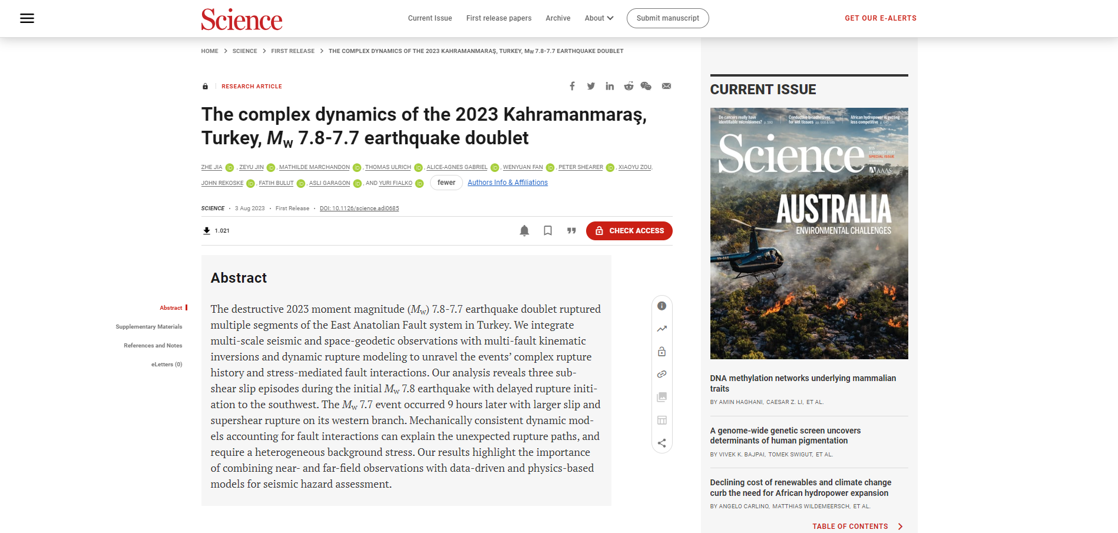Click the alert bell icon

524,231
